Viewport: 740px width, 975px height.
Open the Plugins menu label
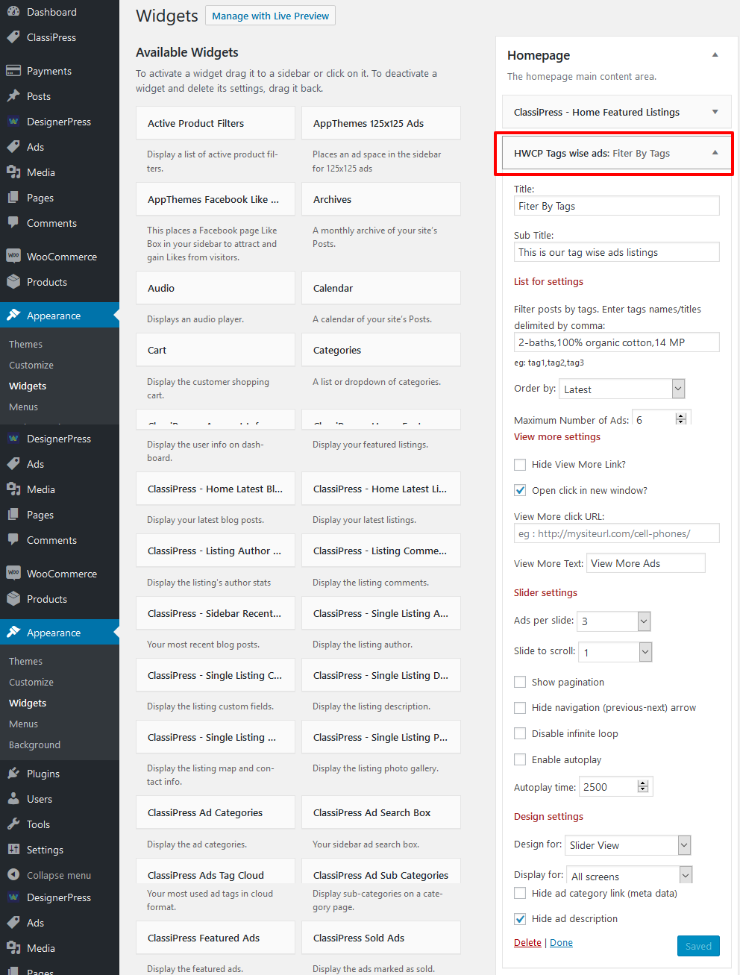(43, 774)
